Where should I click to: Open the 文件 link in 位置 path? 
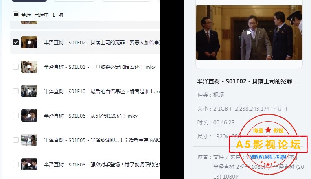pos(218,157)
